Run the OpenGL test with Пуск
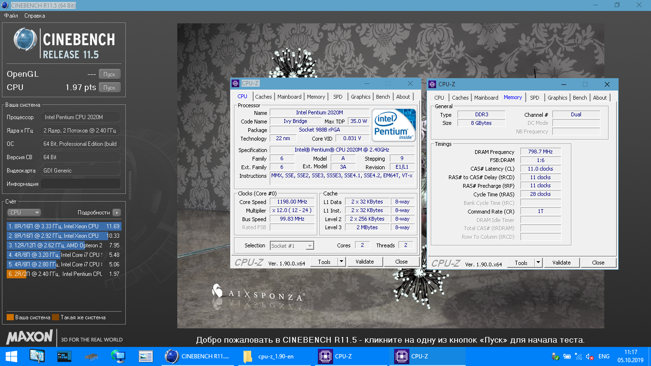The height and width of the screenshot is (366, 651). [110, 74]
